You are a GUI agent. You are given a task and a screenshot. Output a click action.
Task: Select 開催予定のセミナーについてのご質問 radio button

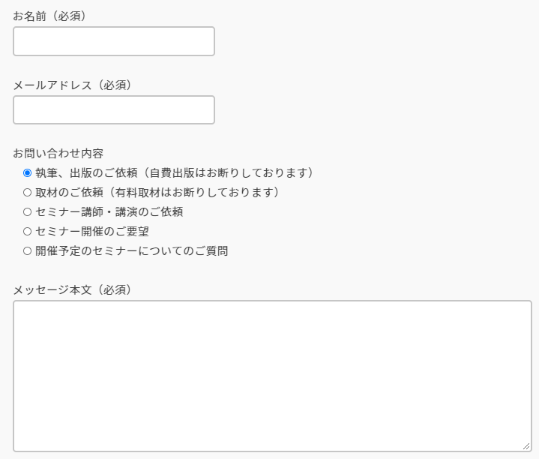pos(27,251)
